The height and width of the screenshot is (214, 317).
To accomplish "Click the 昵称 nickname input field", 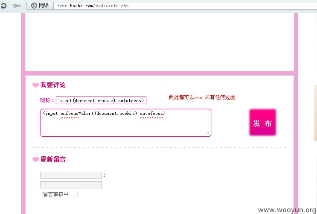I will pyautogui.click(x=101, y=100).
